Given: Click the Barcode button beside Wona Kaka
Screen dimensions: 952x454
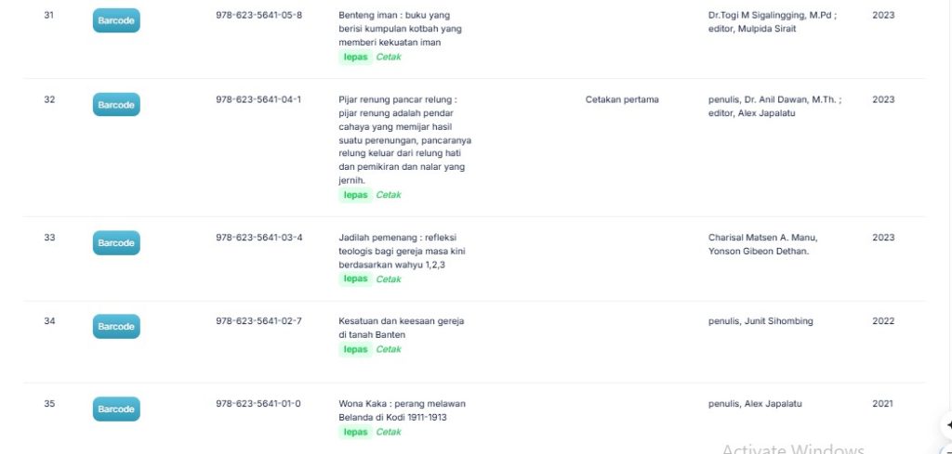Looking at the screenshot, I should pyautogui.click(x=116, y=409).
